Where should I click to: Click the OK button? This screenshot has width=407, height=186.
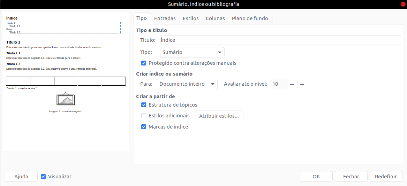click(x=316, y=177)
